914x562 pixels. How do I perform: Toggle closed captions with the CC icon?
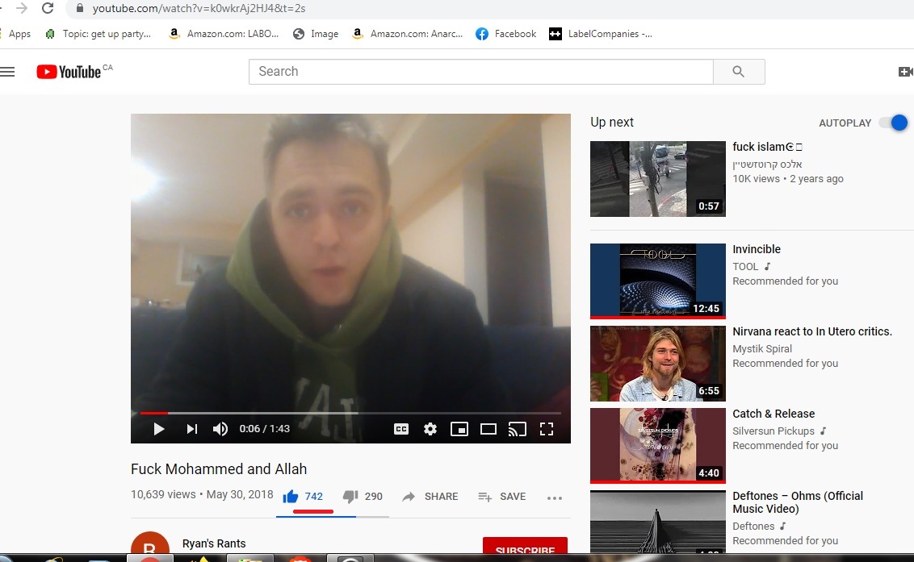point(401,429)
